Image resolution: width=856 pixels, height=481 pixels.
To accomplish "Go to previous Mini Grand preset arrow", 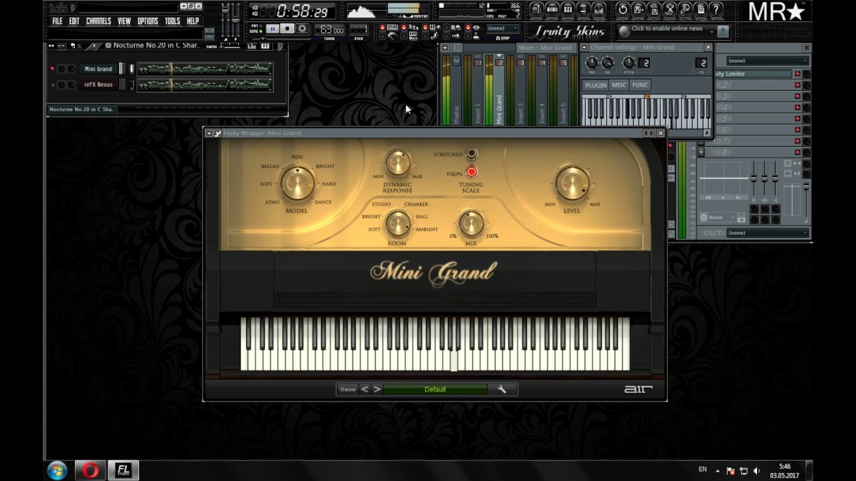I will 365,389.
